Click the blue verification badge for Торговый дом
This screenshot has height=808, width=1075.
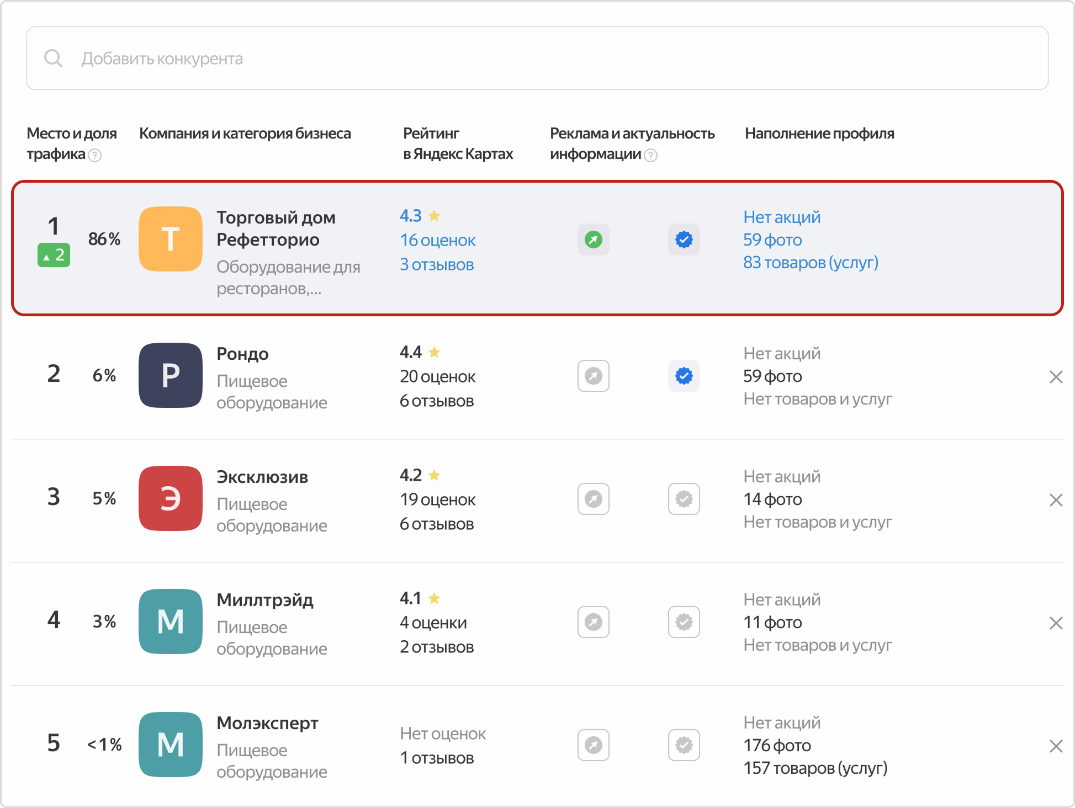[x=684, y=240]
